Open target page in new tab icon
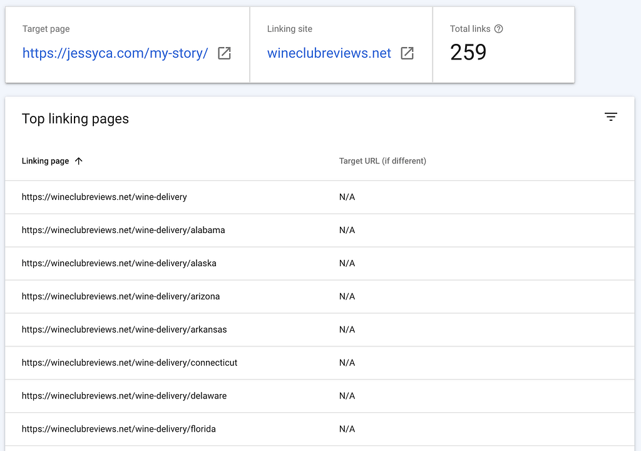This screenshot has height=451, width=641. click(224, 53)
